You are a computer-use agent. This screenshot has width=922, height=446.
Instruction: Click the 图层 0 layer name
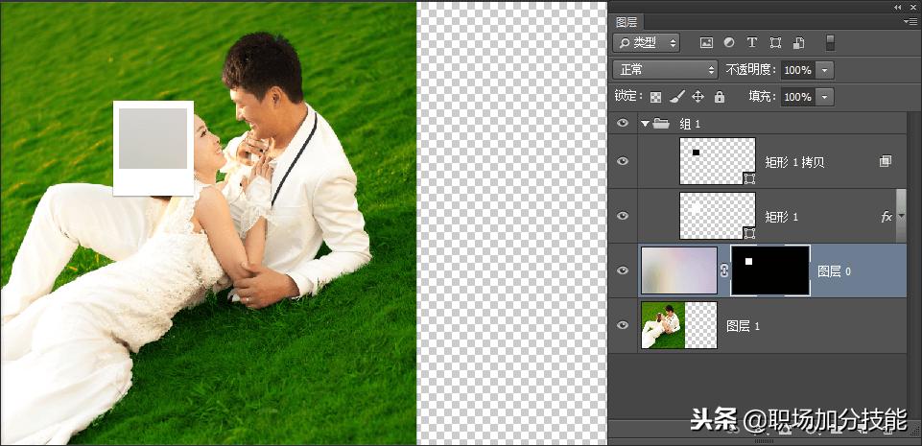pyautogui.click(x=835, y=271)
